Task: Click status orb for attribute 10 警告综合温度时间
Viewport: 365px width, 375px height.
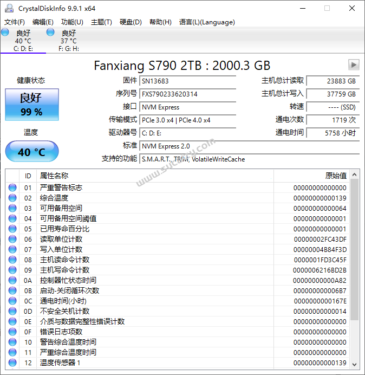Action: tap(12, 342)
